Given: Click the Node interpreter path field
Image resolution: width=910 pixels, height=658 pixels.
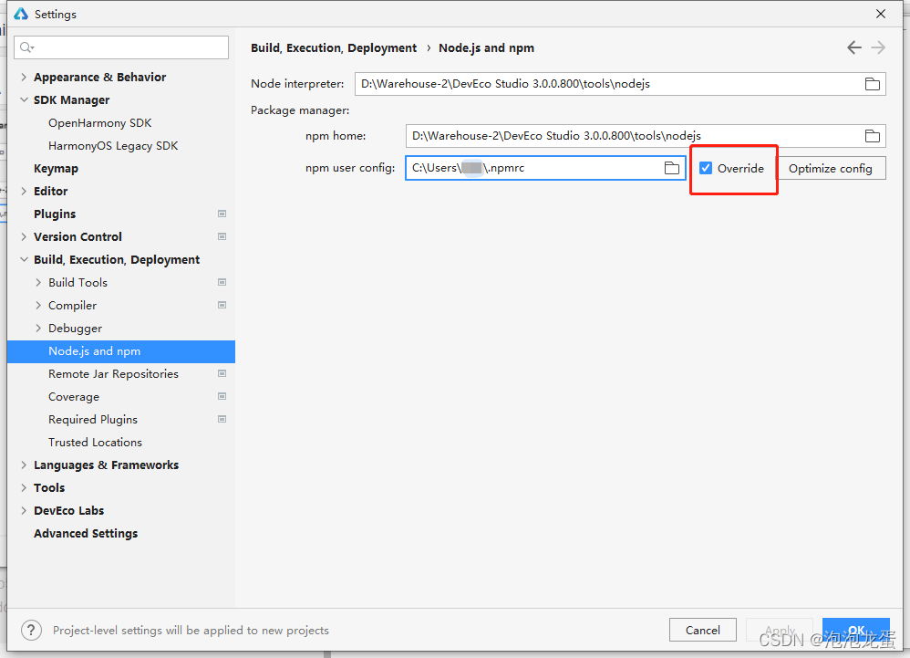Looking at the screenshot, I should (620, 84).
